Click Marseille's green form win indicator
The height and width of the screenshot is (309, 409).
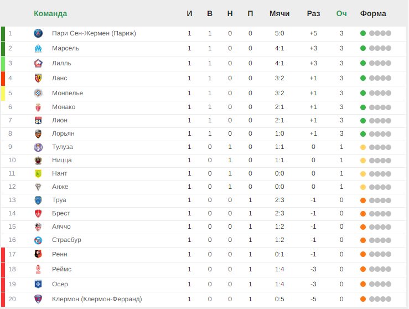pos(363,48)
